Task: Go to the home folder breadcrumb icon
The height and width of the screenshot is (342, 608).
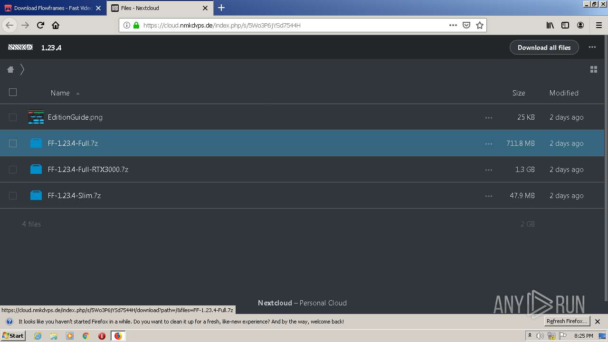Action: [x=10, y=69]
